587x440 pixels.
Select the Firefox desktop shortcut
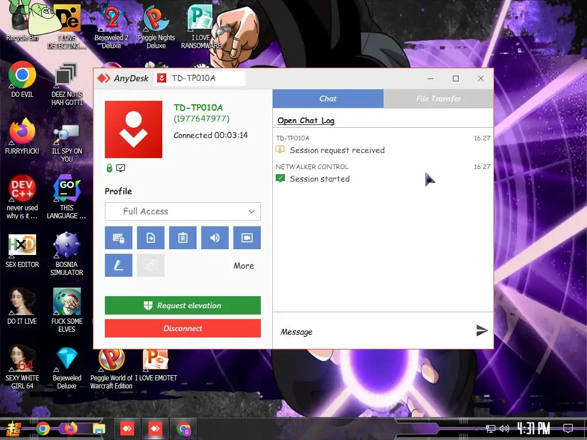point(22,136)
